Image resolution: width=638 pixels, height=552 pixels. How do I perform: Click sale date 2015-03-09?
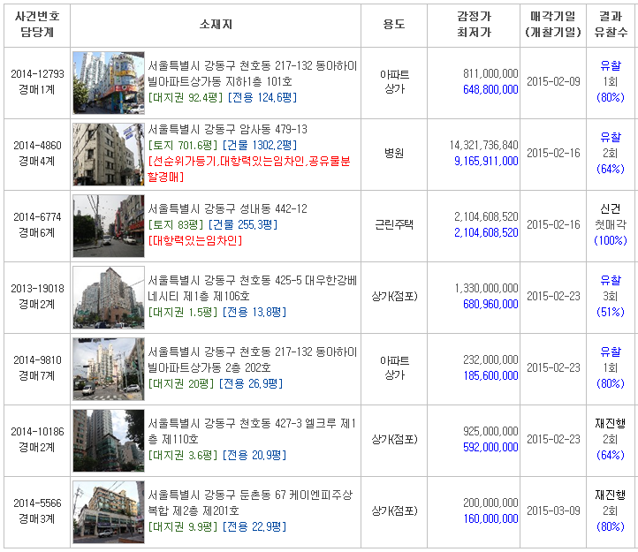pos(553,511)
